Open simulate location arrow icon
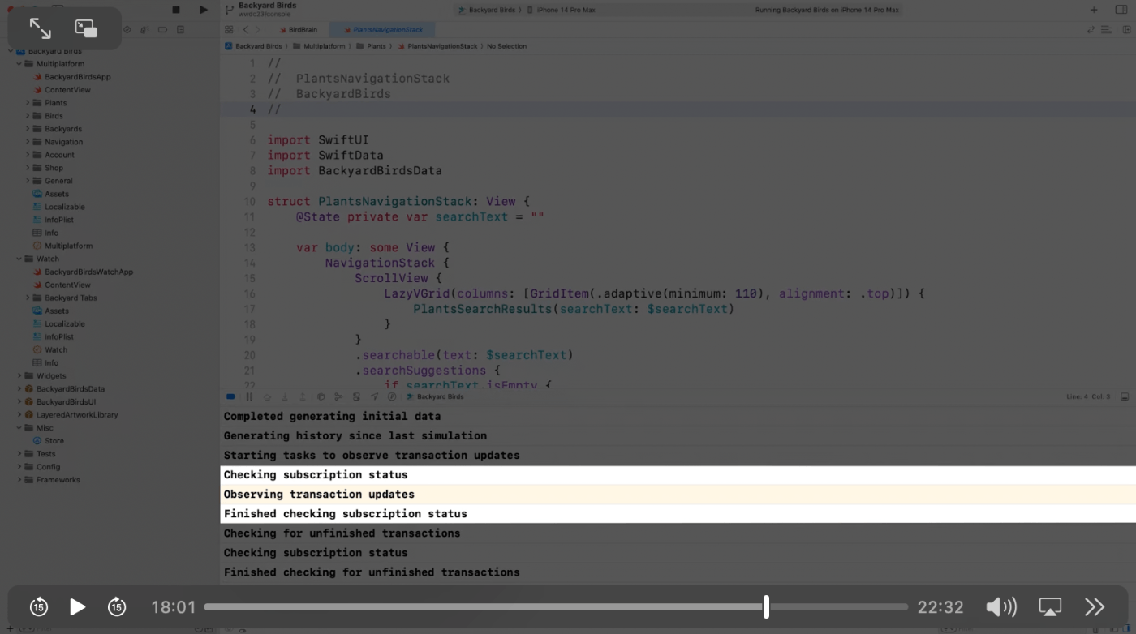This screenshot has height=634, width=1136. pyautogui.click(x=374, y=396)
